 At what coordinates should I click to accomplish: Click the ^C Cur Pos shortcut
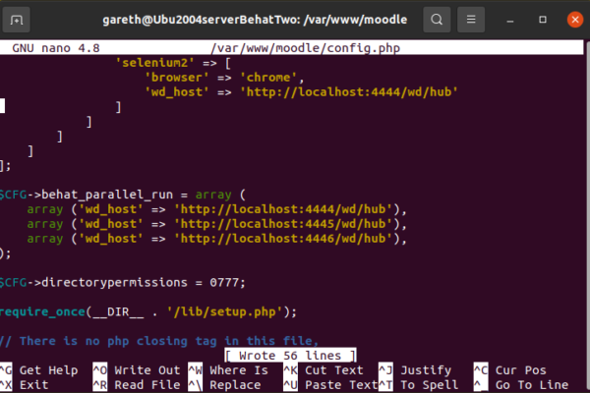tap(510, 370)
